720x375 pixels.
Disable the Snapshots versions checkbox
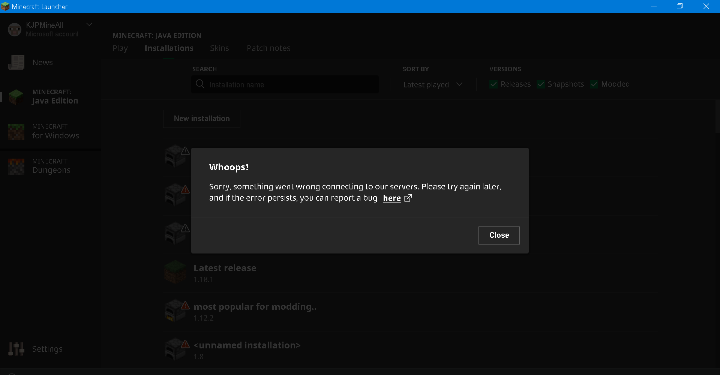[x=540, y=84]
